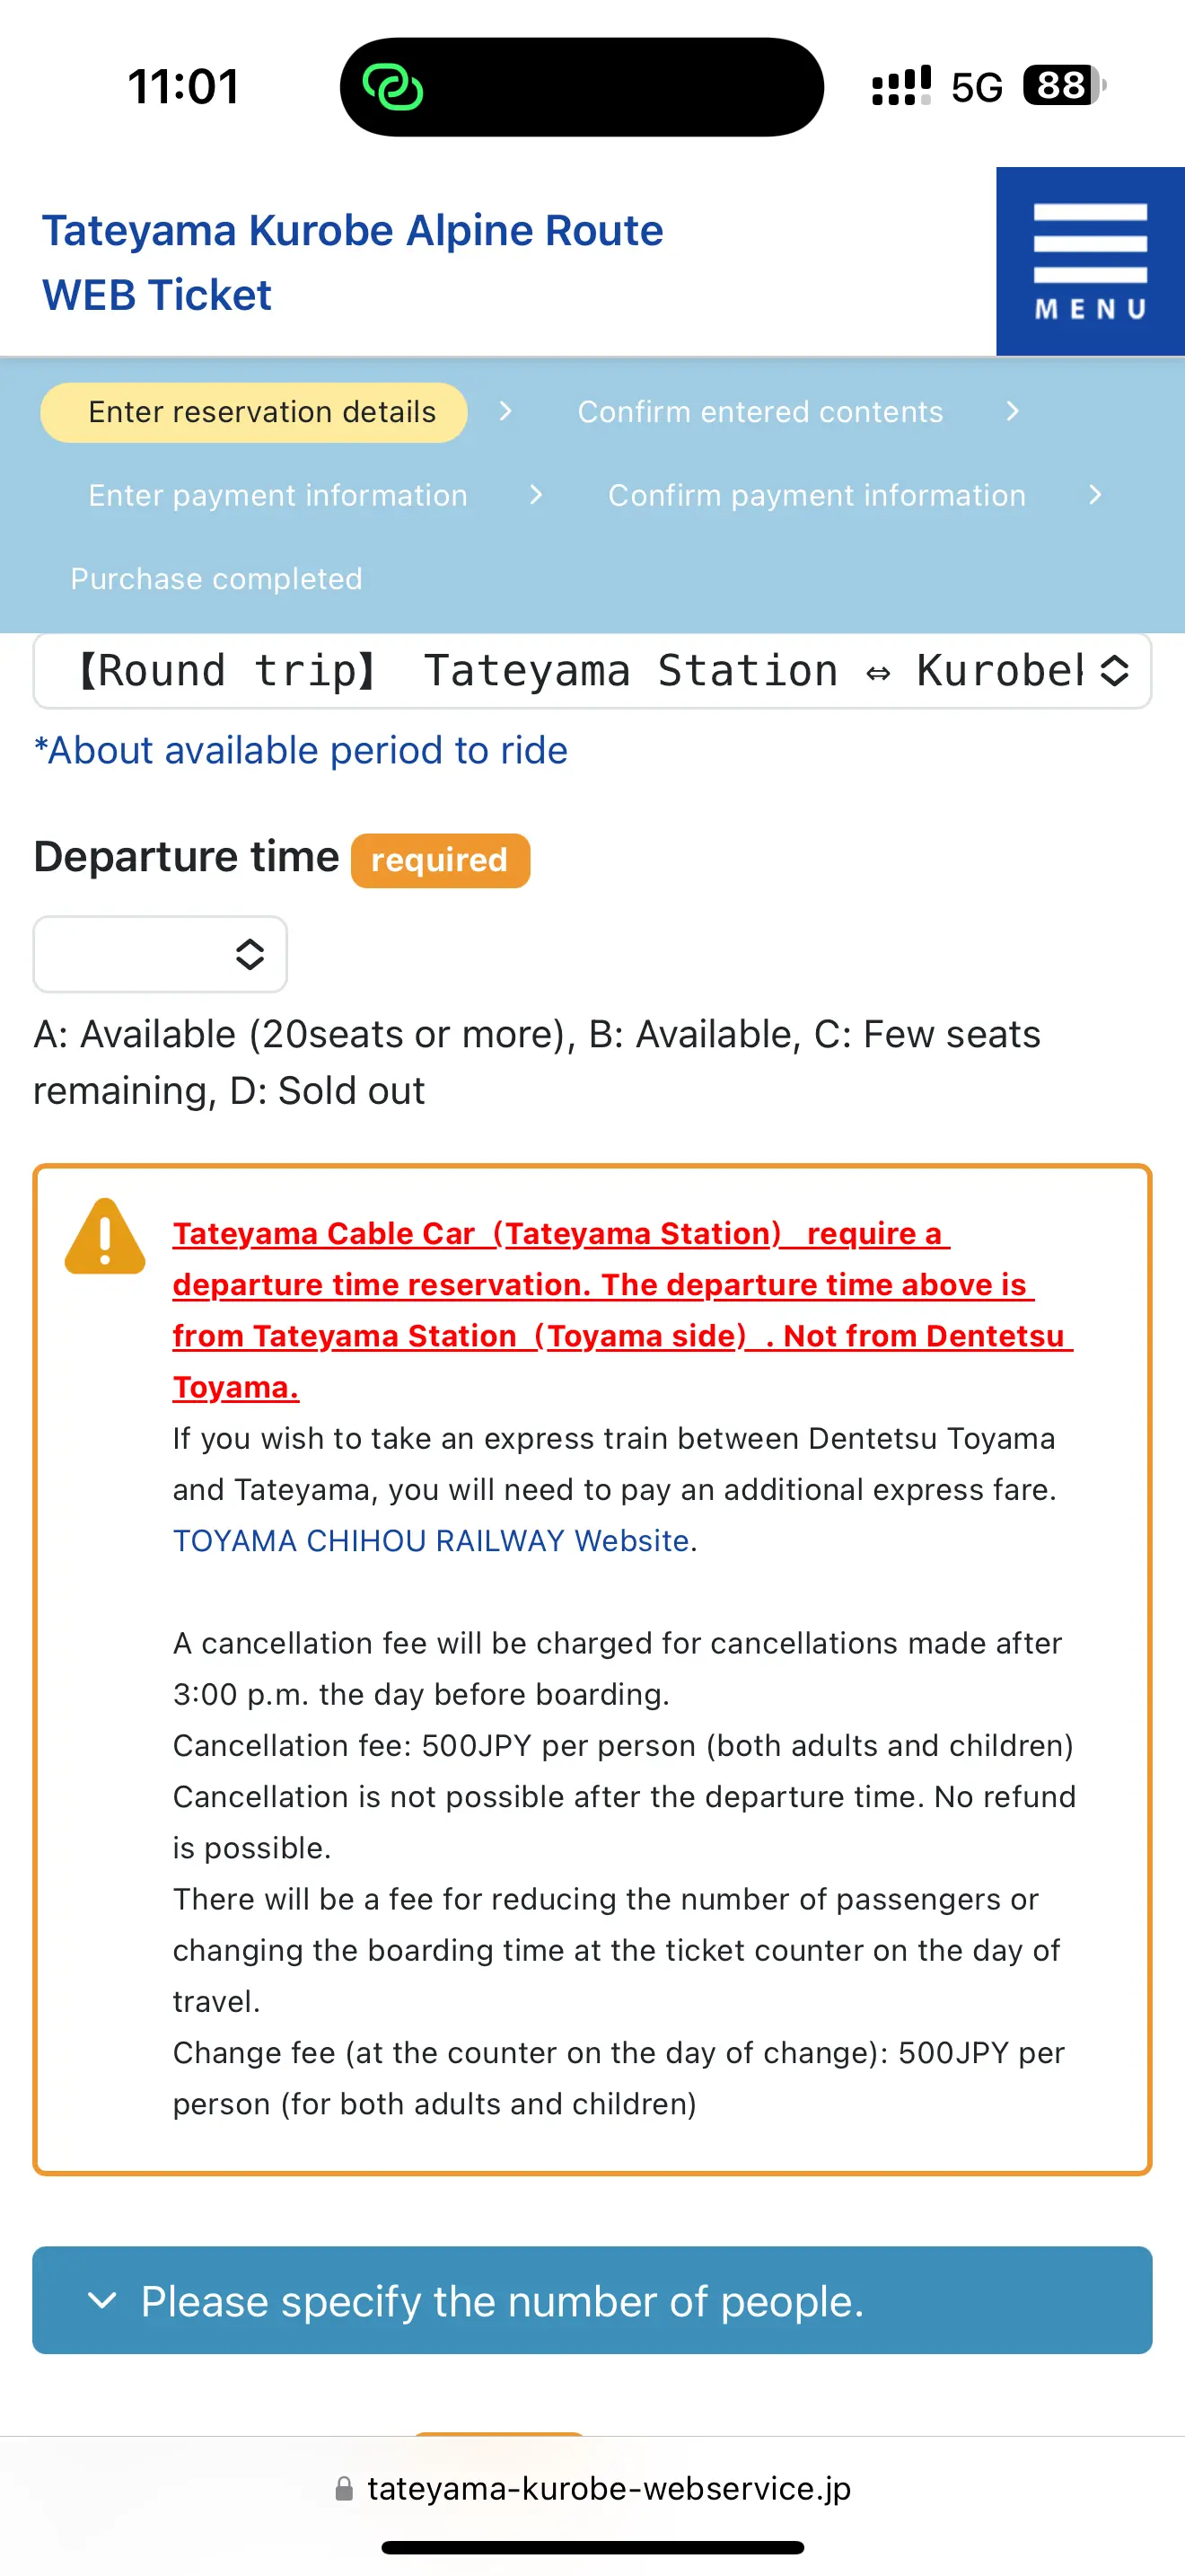Open the Departure time select box
The height and width of the screenshot is (2576, 1185).
[x=160, y=954]
